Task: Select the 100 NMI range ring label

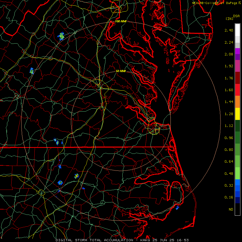Action: [x=121, y=21]
